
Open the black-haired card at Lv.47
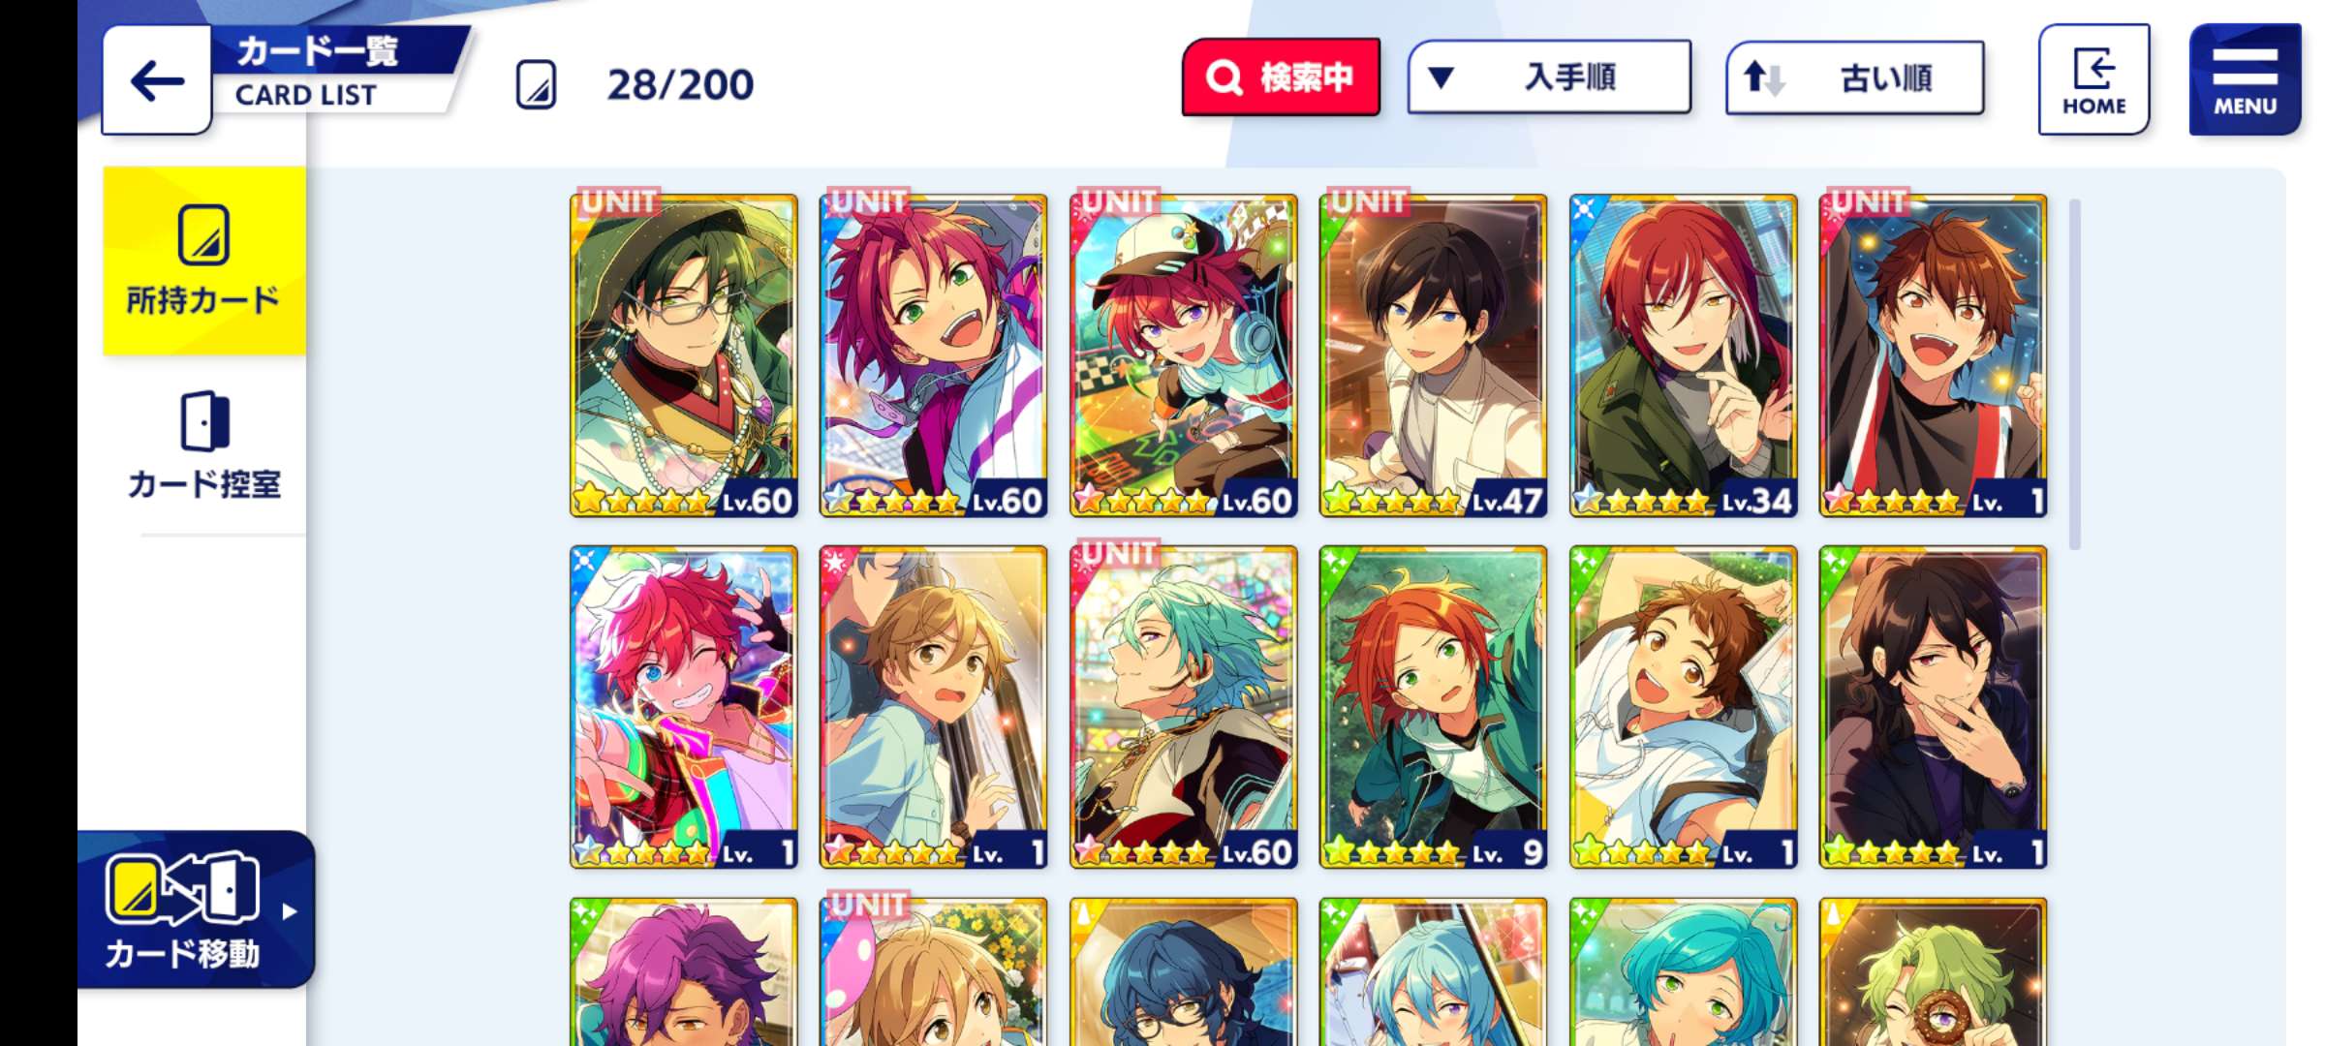click(1433, 355)
